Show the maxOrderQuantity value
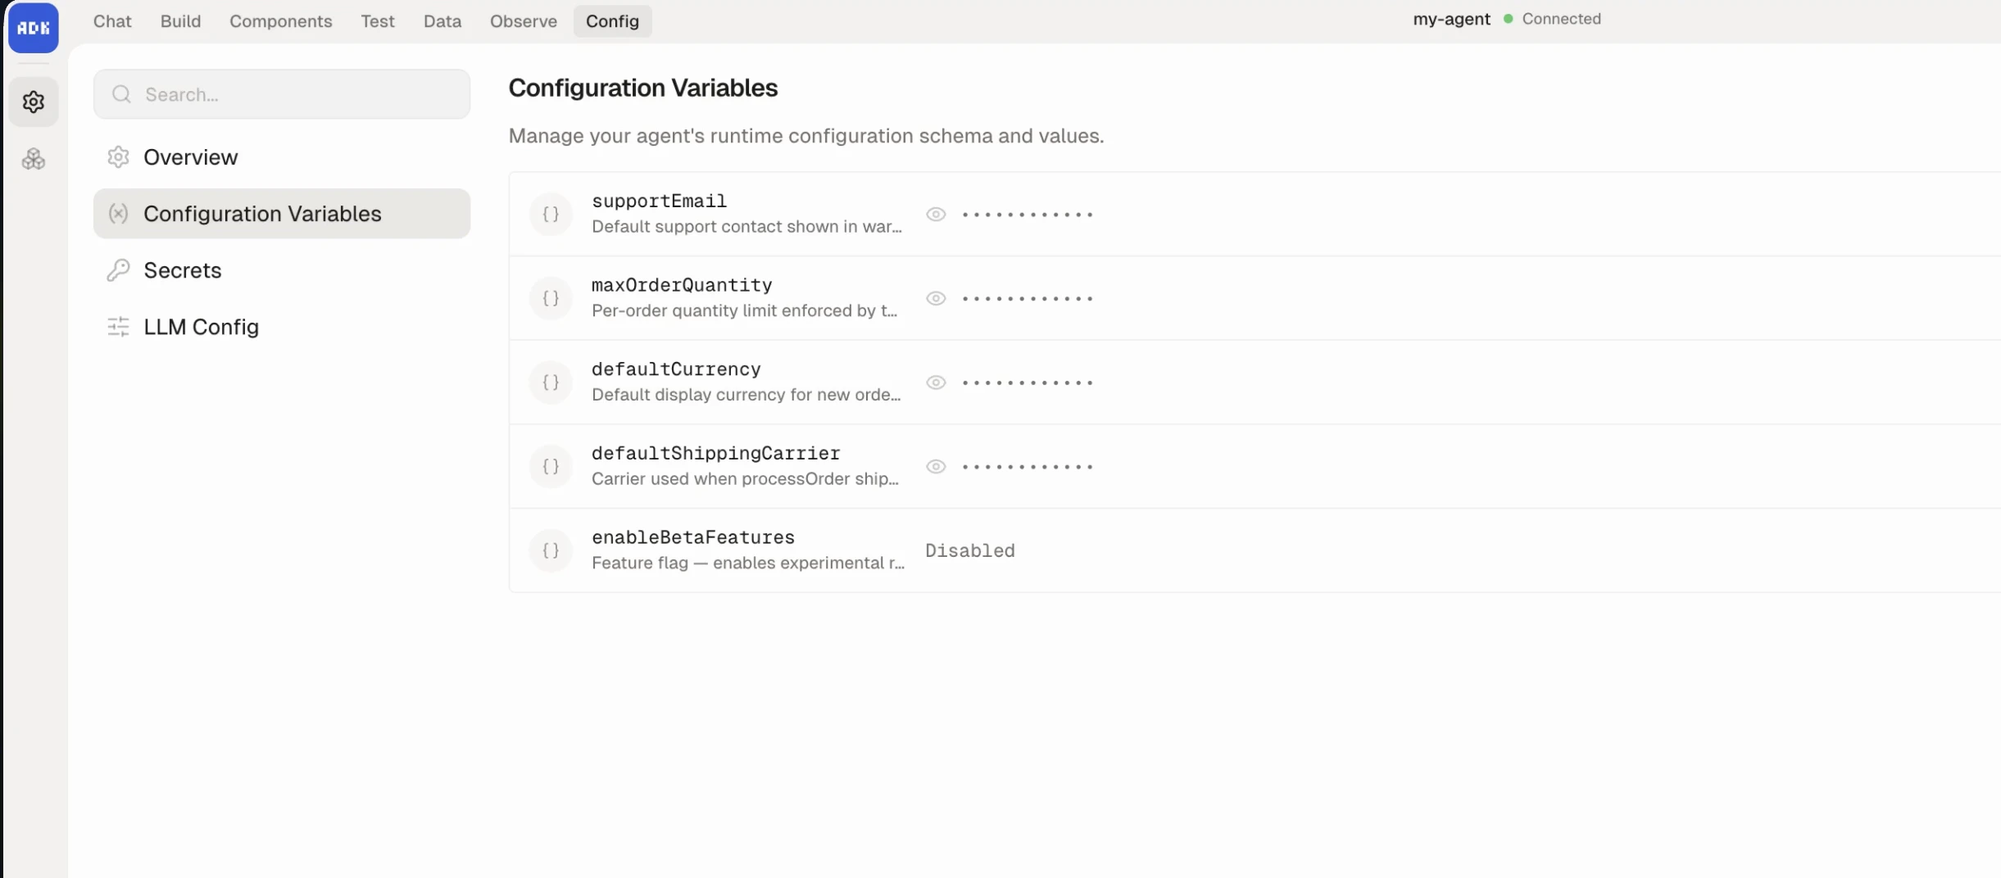Viewport: 2001px width, 878px height. 937,298
